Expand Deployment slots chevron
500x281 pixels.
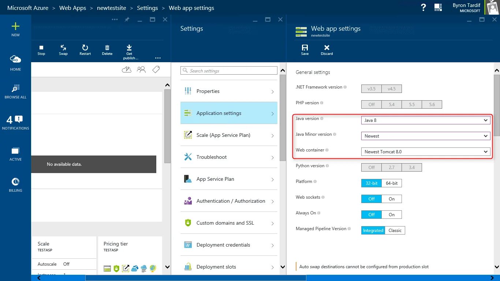273,267
